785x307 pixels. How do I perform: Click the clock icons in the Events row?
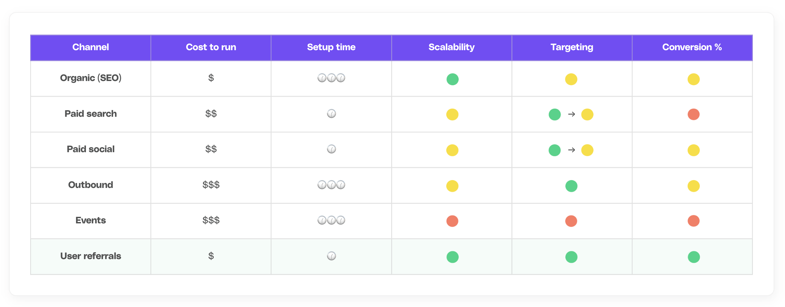click(x=331, y=220)
